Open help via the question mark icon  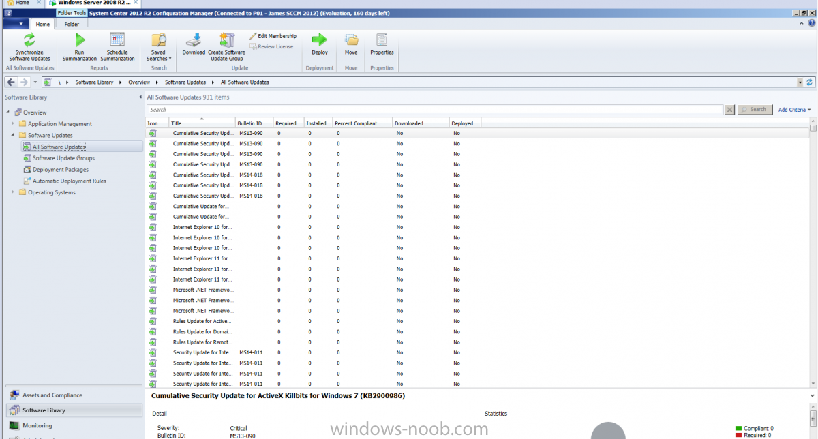click(811, 24)
